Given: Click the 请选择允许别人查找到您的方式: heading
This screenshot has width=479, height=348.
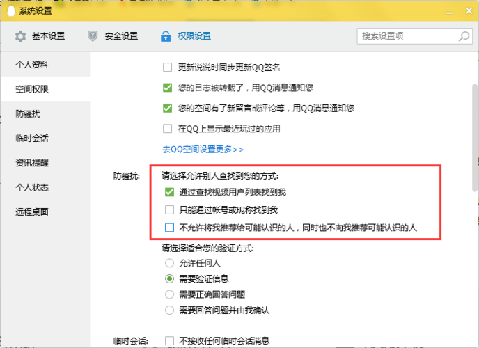Looking at the screenshot, I should [x=220, y=176].
